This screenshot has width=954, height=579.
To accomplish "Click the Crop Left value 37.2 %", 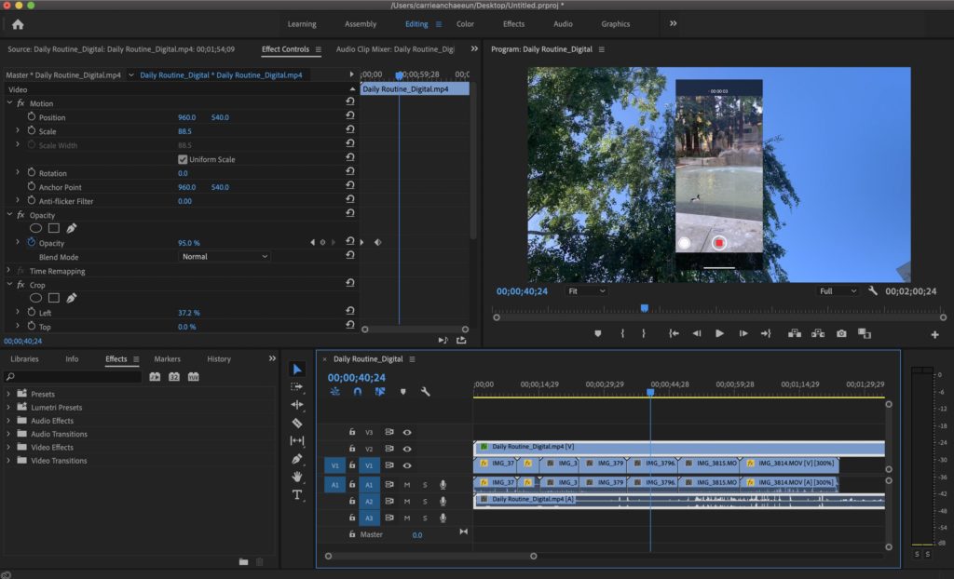I will click(188, 313).
